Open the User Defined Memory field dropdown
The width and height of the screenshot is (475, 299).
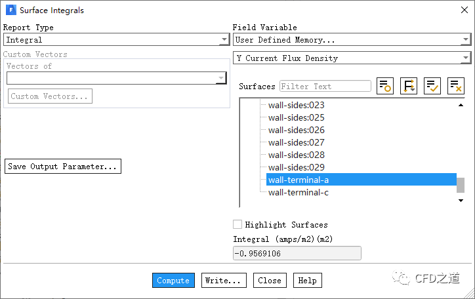coord(352,40)
